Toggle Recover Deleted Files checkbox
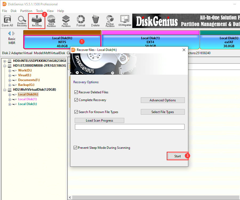The image size is (240, 200). tap(76, 92)
